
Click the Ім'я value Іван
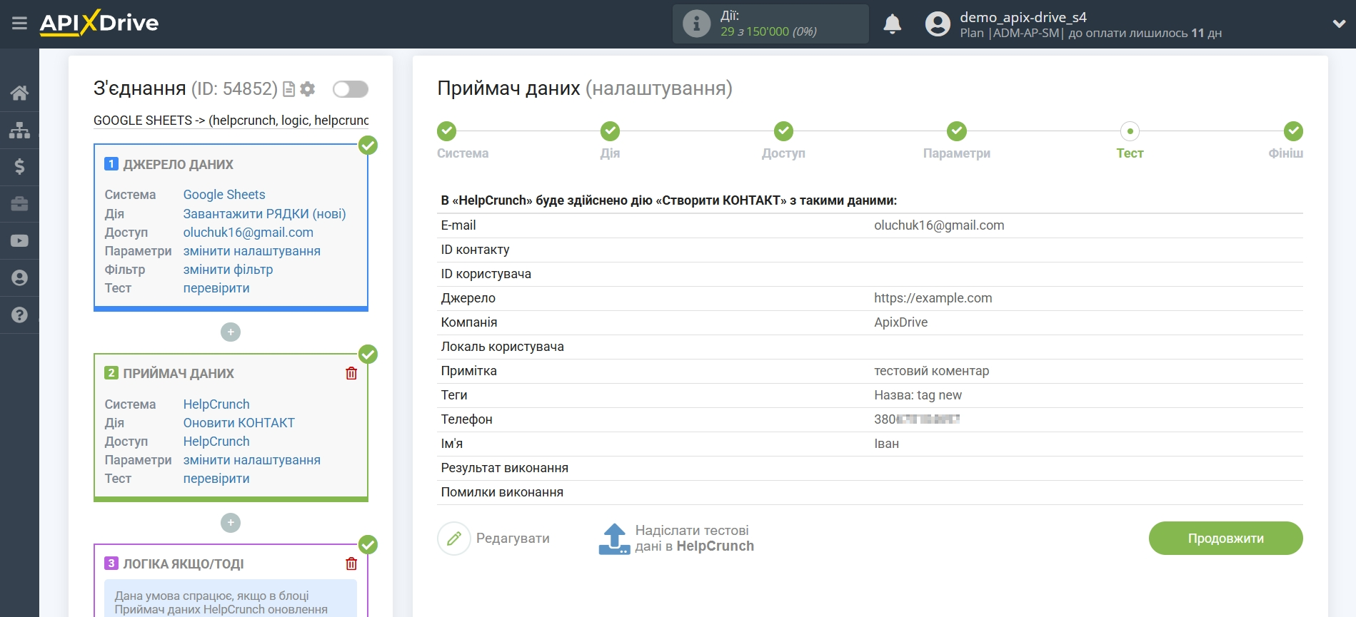point(887,444)
